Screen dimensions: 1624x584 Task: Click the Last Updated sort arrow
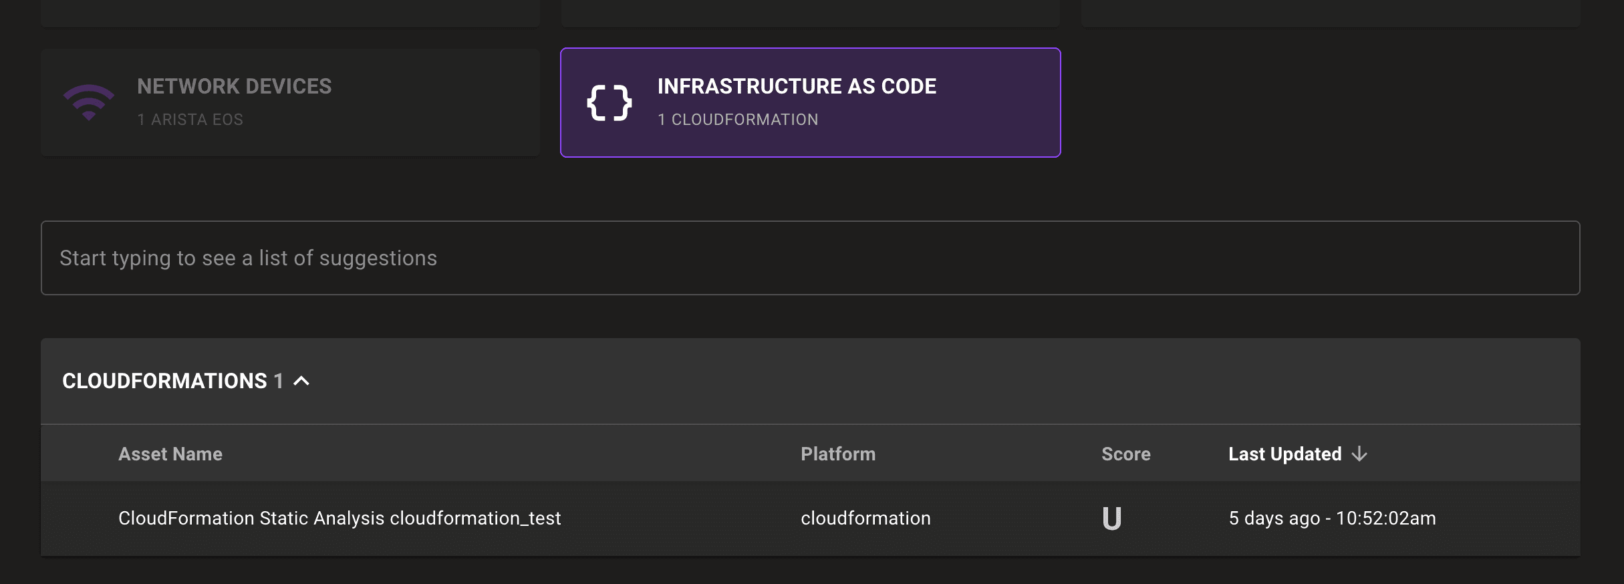point(1359,454)
